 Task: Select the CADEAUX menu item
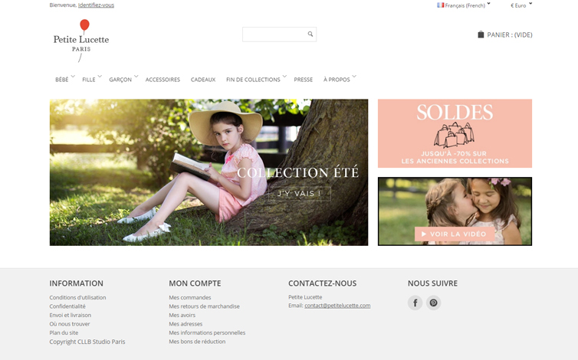click(203, 80)
